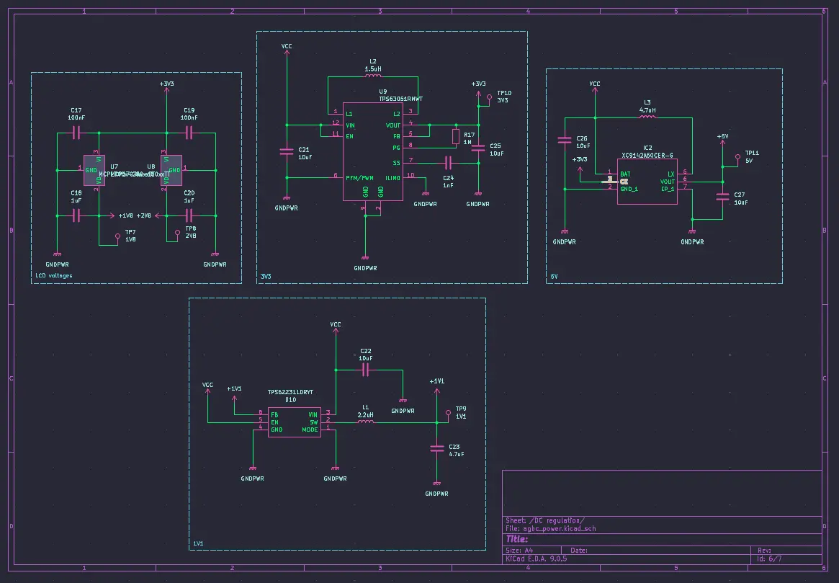Click test point TP9 1V1 circle

point(449,413)
